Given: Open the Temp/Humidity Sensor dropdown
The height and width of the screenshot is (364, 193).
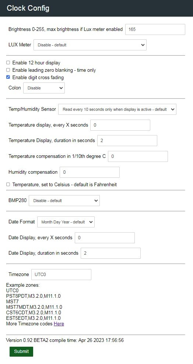Looking at the screenshot, I should pos(117,109).
